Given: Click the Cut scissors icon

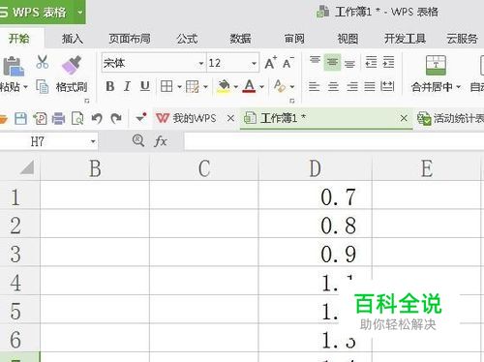Looking at the screenshot, I should 42,62.
